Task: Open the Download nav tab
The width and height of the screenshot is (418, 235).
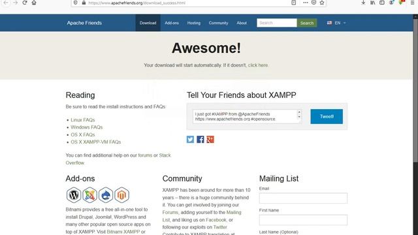Action: [x=148, y=23]
